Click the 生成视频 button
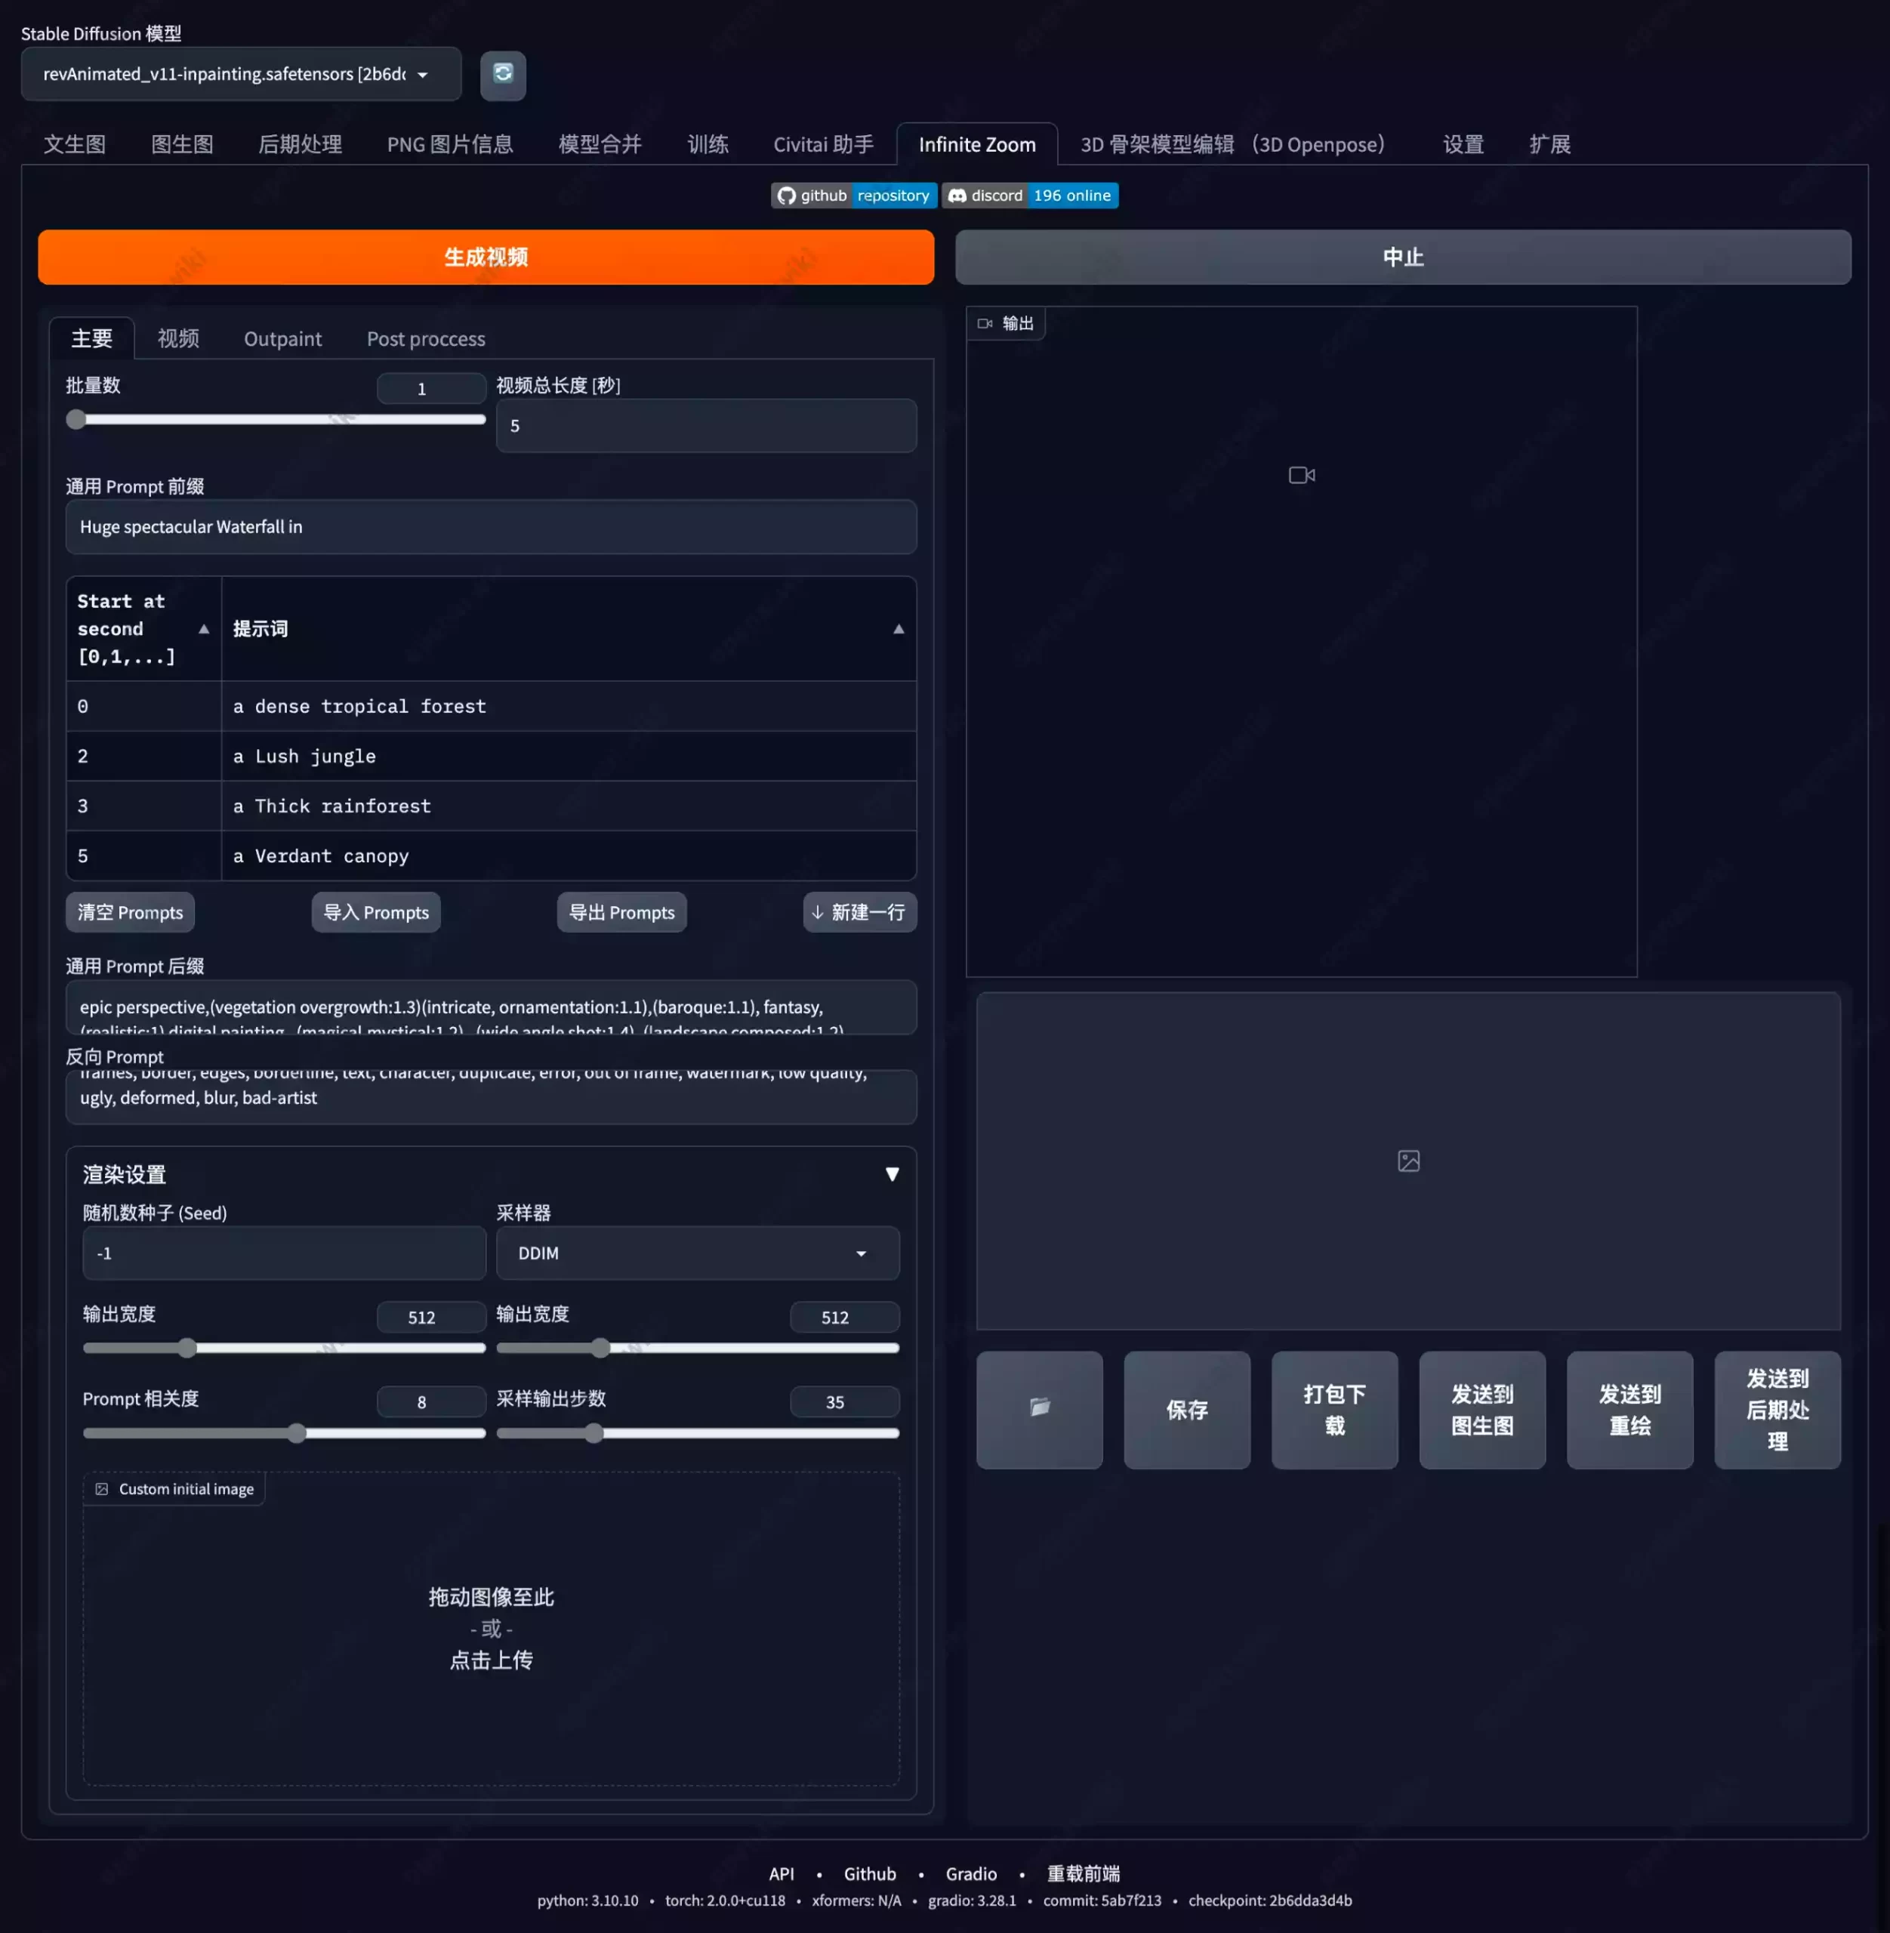The width and height of the screenshot is (1890, 1933). coord(486,257)
